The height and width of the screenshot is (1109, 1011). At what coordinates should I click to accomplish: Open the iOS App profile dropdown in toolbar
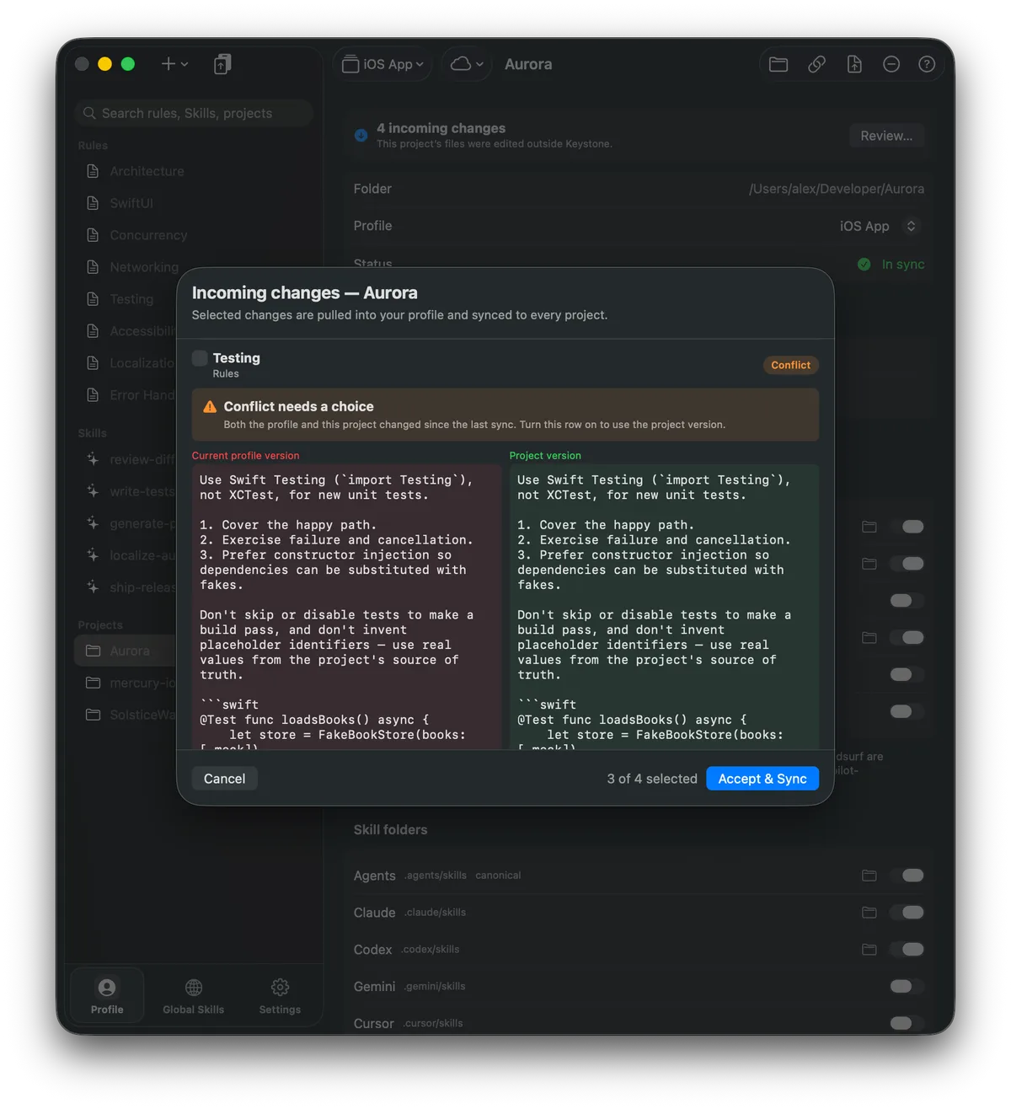[383, 64]
